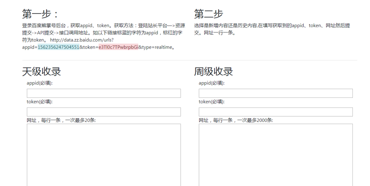Click the 第一步 heading
The image size is (370, 186).
click(41, 14)
